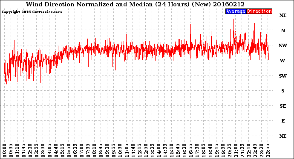Click the red Direction legend label
This screenshot has height=159, width=294.
coord(259,11)
